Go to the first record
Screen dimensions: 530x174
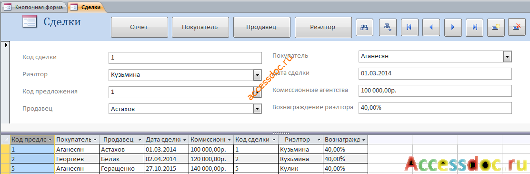pos(410,27)
